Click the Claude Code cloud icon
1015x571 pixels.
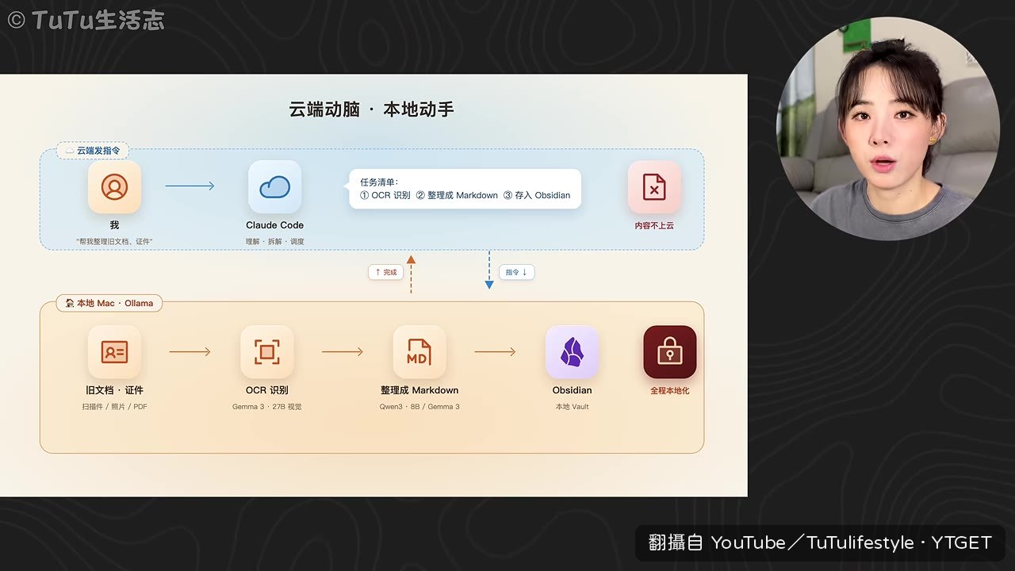coord(274,187)
